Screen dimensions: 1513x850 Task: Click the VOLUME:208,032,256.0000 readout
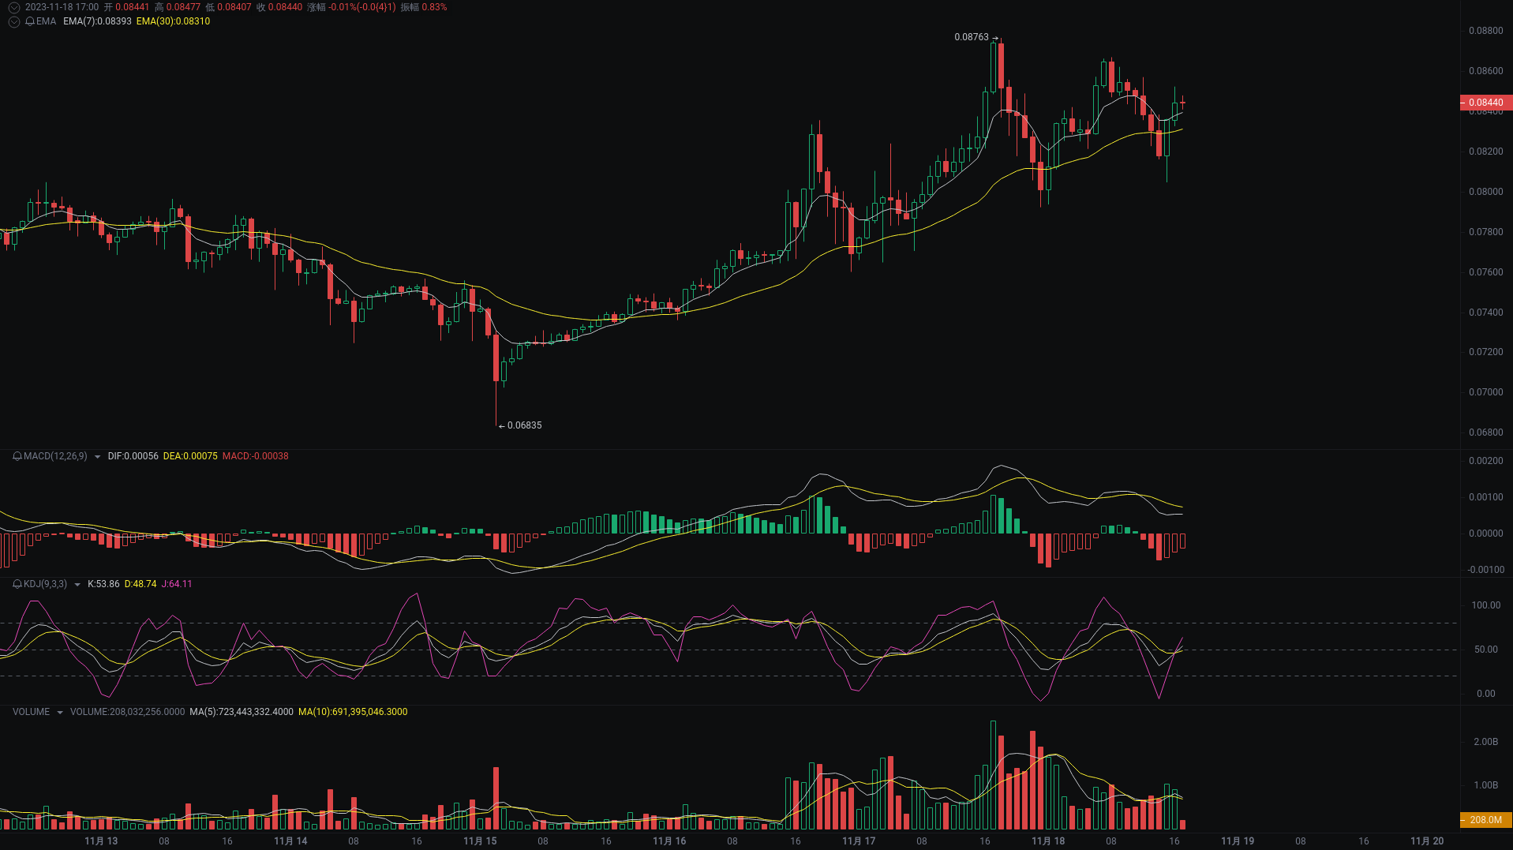click(127, 712)
